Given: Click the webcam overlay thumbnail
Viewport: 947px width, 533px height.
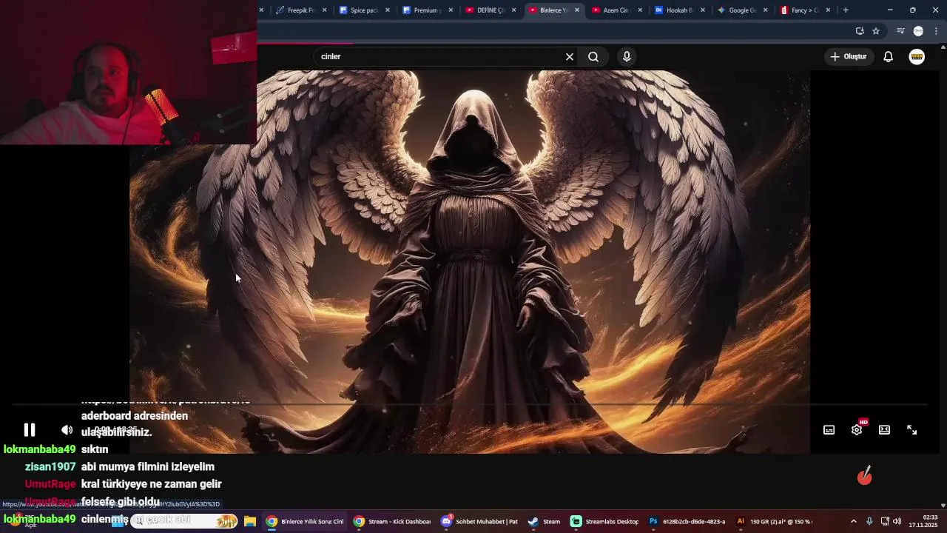Looking at the screenshot, I should (x=128, y=72).
